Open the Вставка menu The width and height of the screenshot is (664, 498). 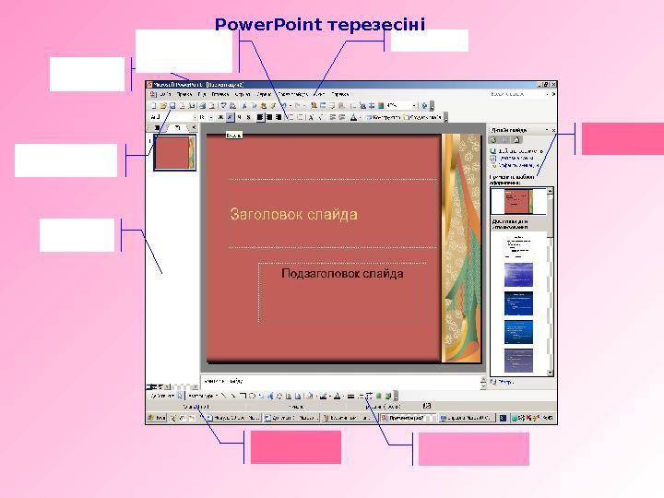pyautogui.click(x=220, y=94)
